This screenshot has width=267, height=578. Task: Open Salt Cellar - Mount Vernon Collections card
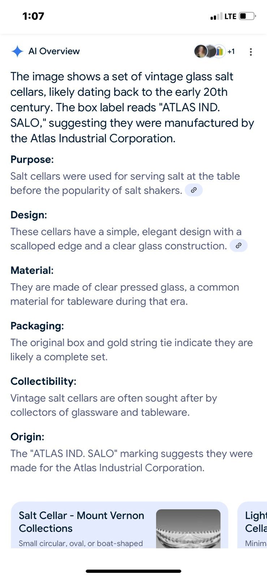click(120, 525)
